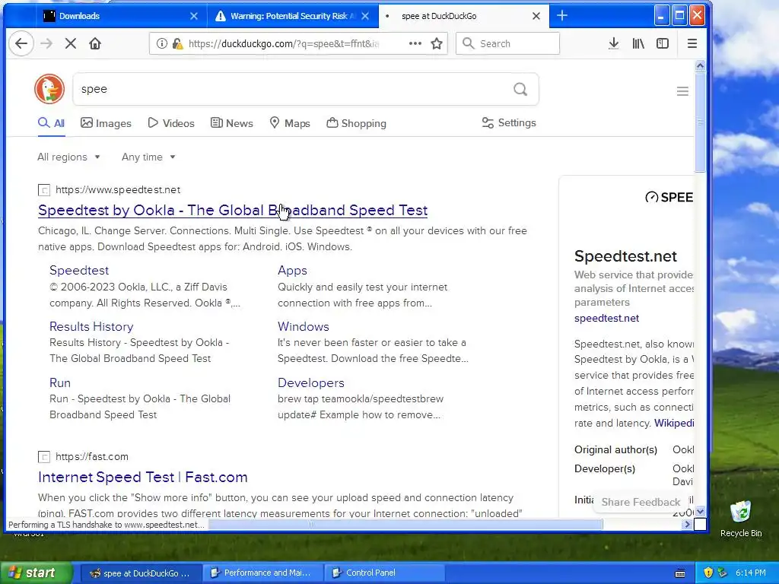The height and width of the screenshot is (584, 779).
Task: Close the Warning: Potential Security Risk tab
Action: 365,16
